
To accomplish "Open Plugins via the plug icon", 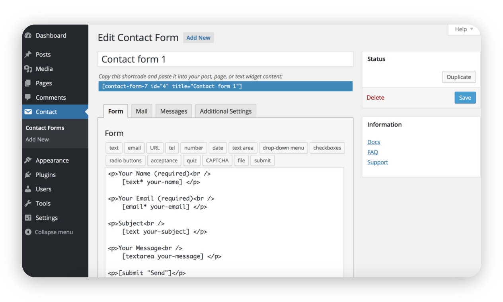I will [28, 175].
